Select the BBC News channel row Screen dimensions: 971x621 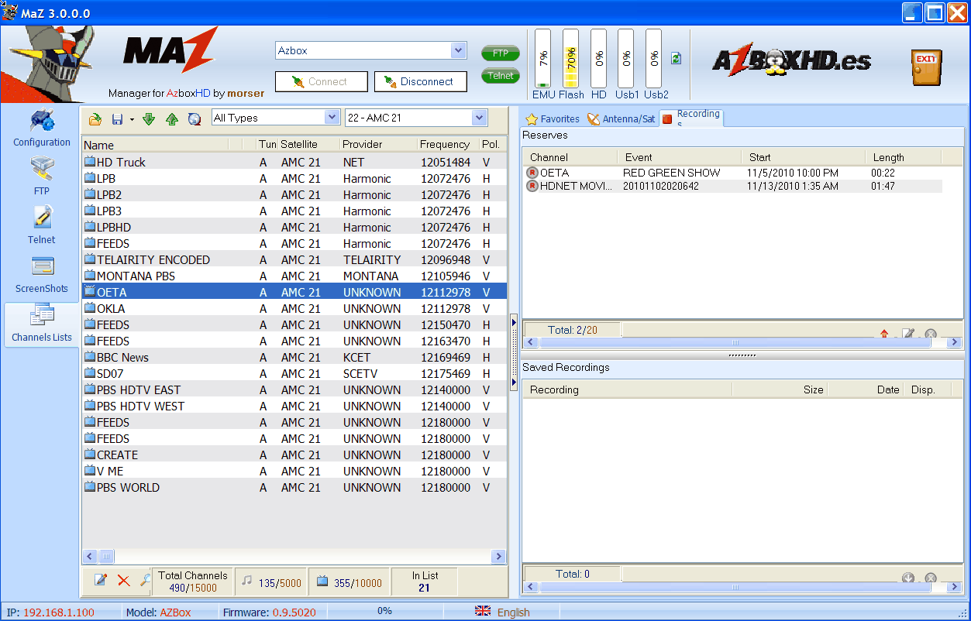click(294, 357)
